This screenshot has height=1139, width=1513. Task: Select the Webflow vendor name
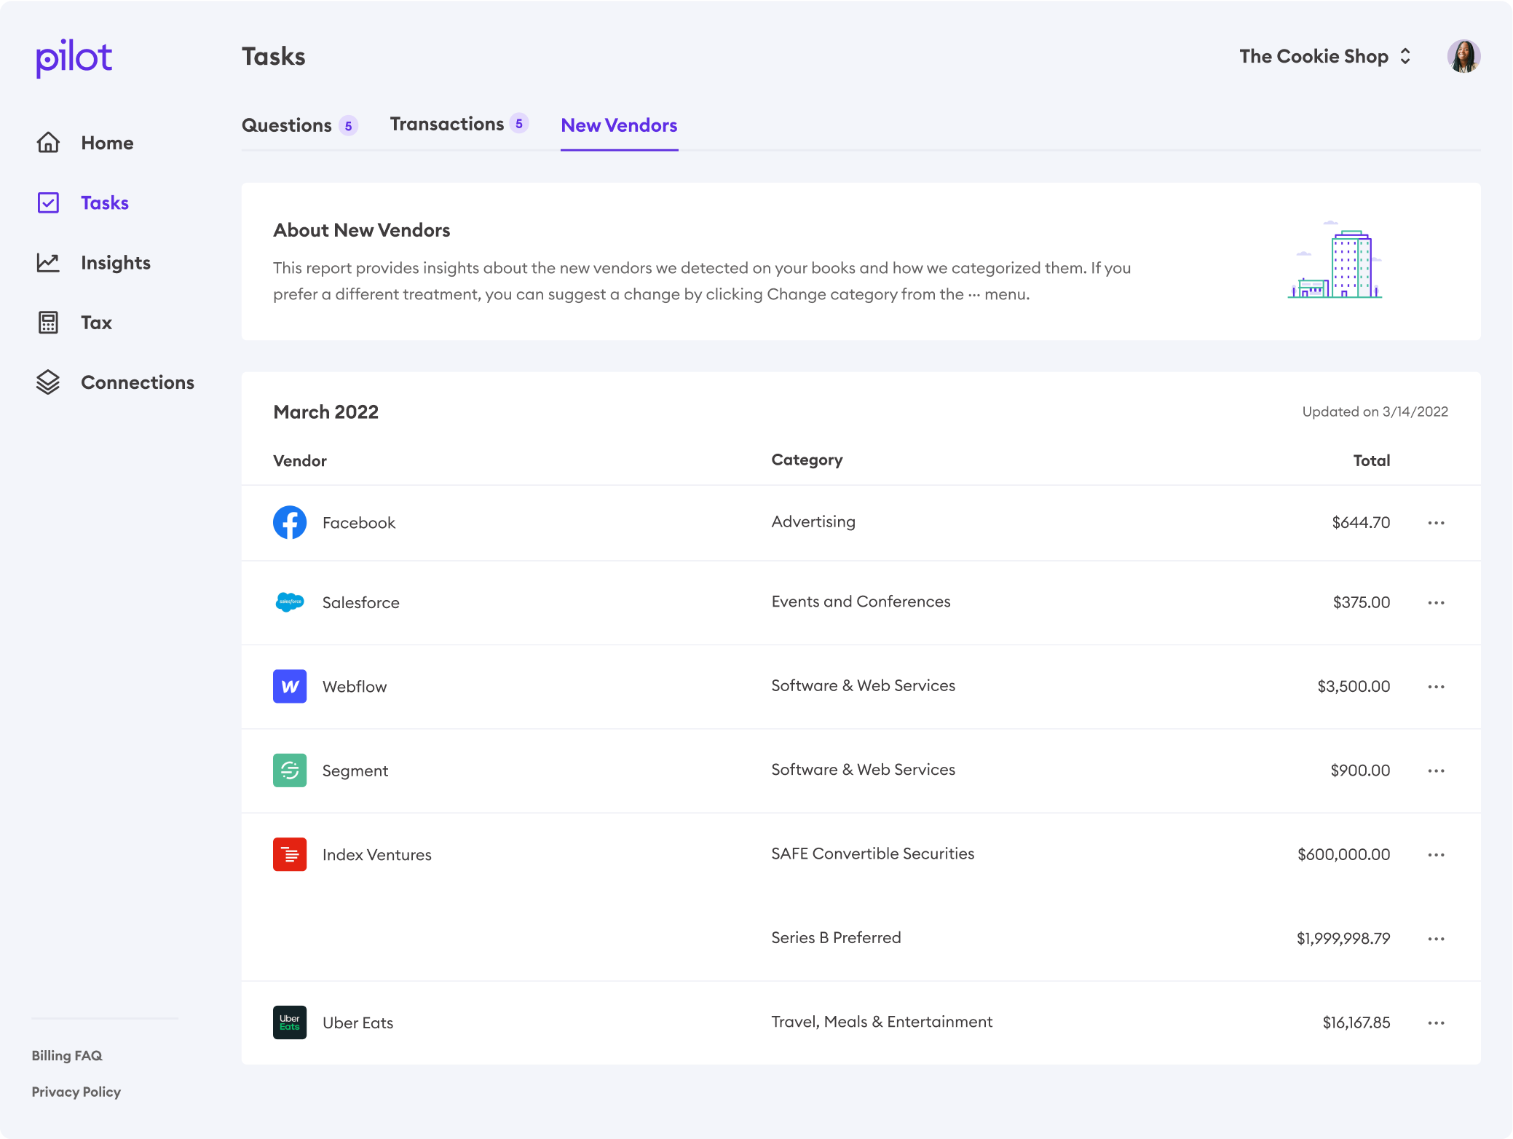(x=355, y=687)
